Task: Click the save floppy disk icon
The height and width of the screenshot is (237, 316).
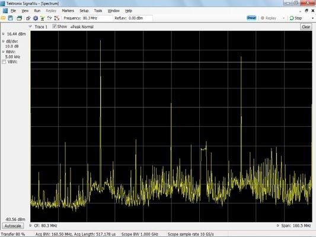Action: [10, 18]
